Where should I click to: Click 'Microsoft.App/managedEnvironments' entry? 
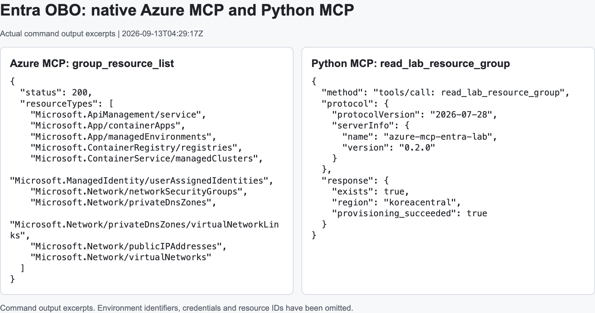124,137
